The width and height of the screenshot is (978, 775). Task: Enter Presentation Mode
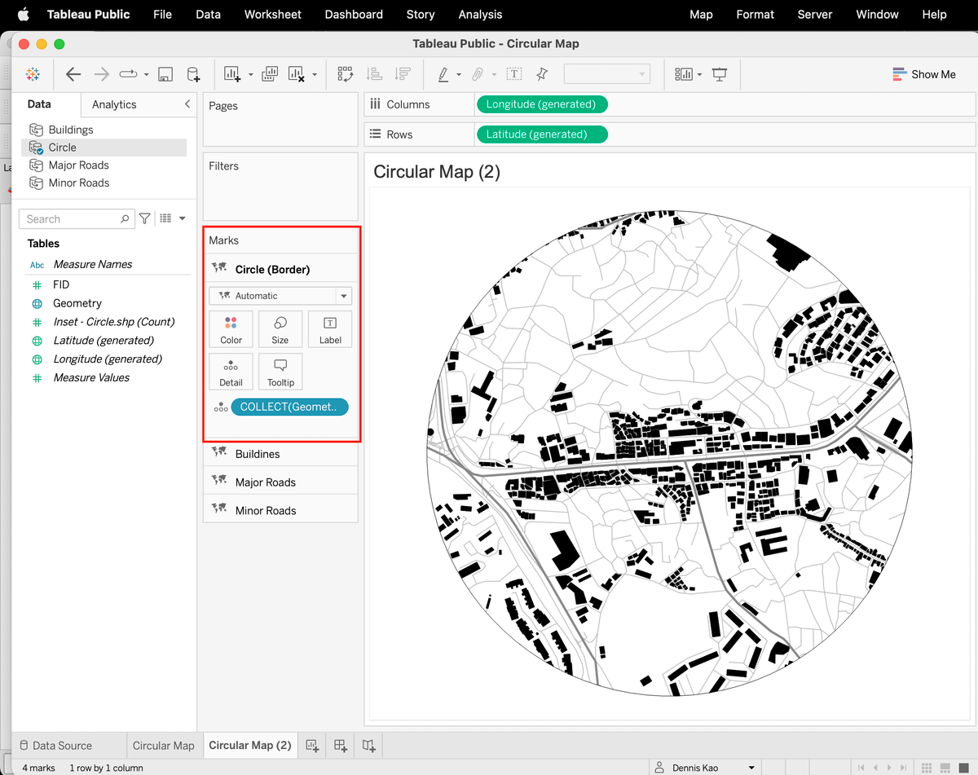click(720, 74)
